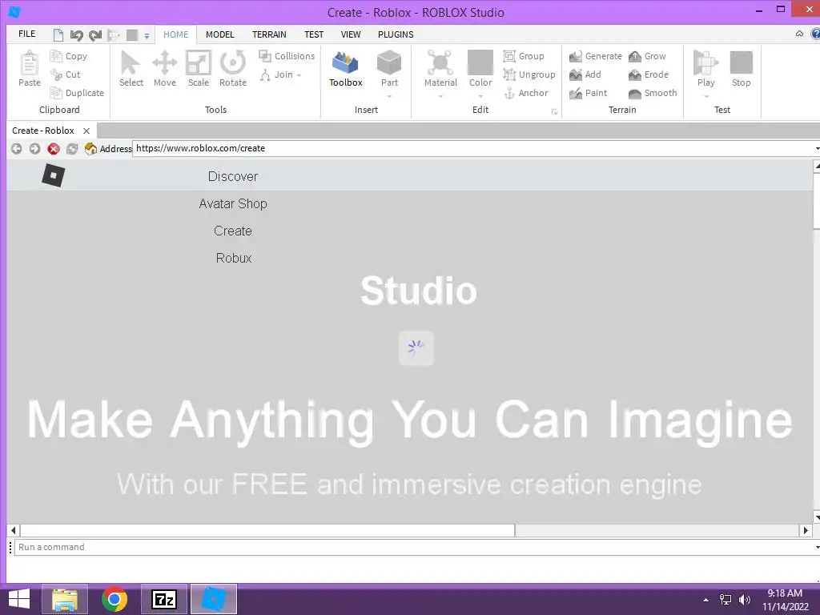Click the Roblox logo on the page
820x615 pixels.
pyautogui.click(x=54, y=175)
